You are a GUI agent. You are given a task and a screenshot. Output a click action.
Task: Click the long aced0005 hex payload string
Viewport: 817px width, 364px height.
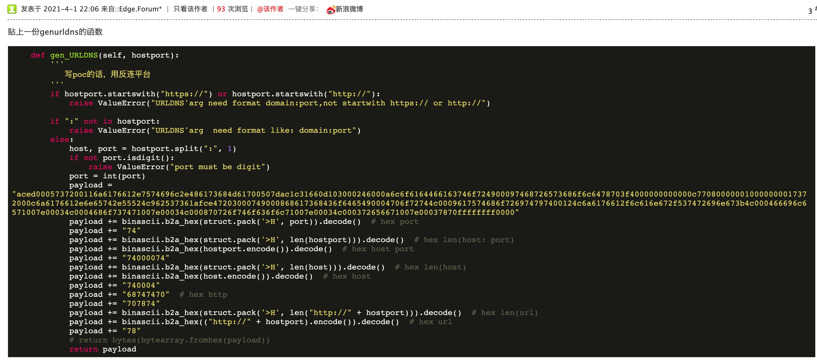(408, 203)
